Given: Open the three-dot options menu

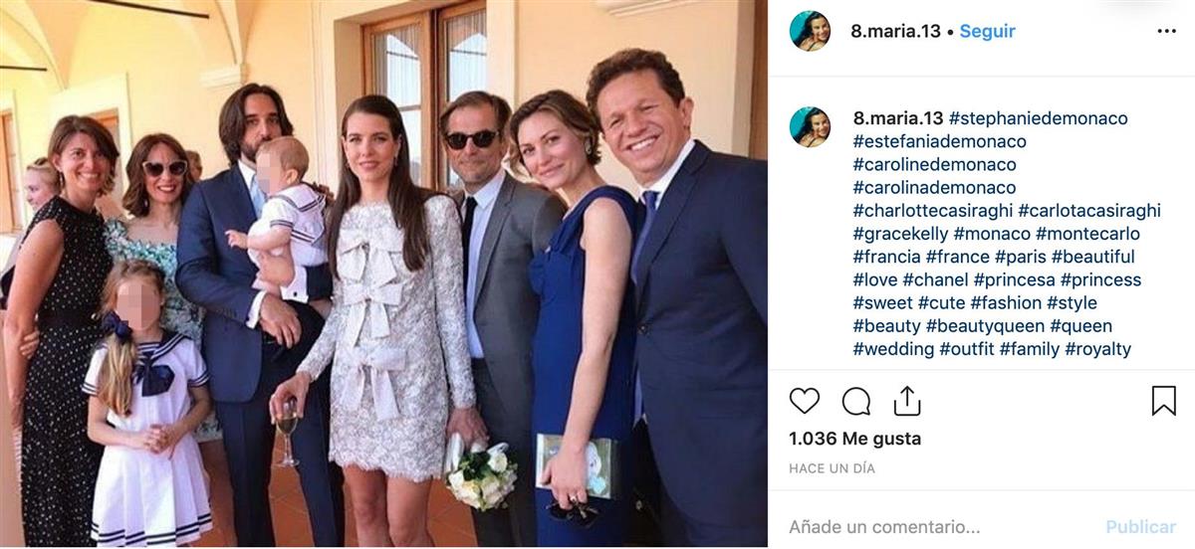Looking at the screenshot, I should [x=1166, y=32].
